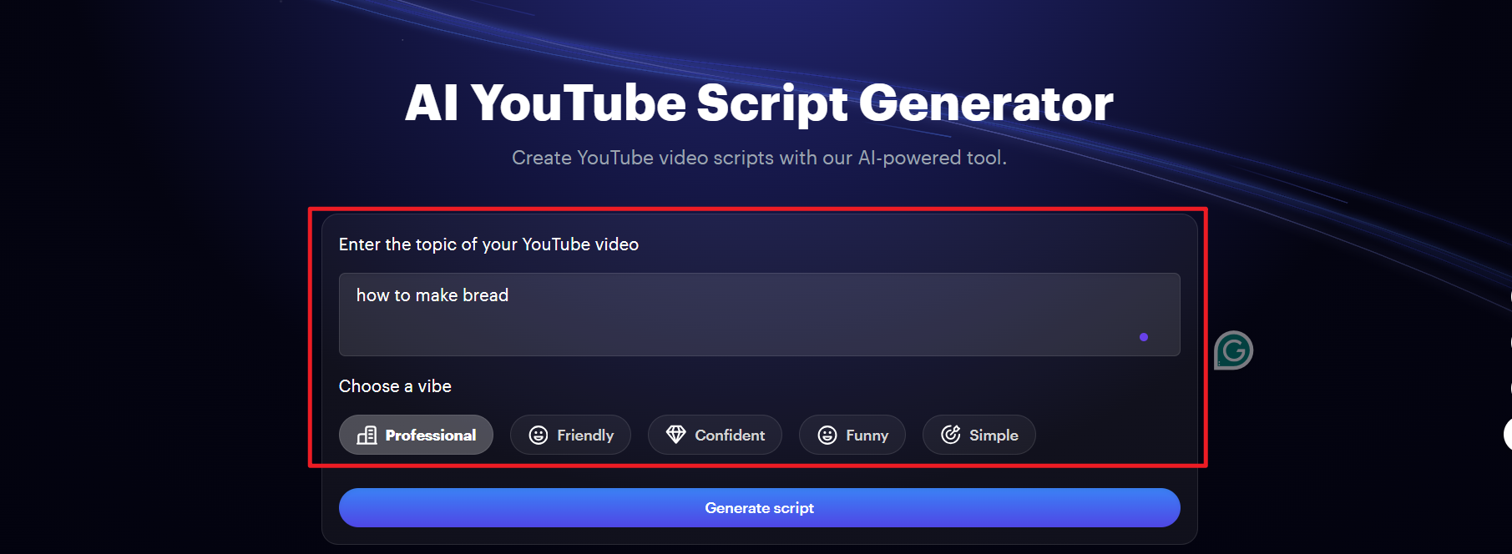The width and height of the screenshot is (1512, 554).
Task: Click the white circle at the right edge
Action: coord(1507,434)
